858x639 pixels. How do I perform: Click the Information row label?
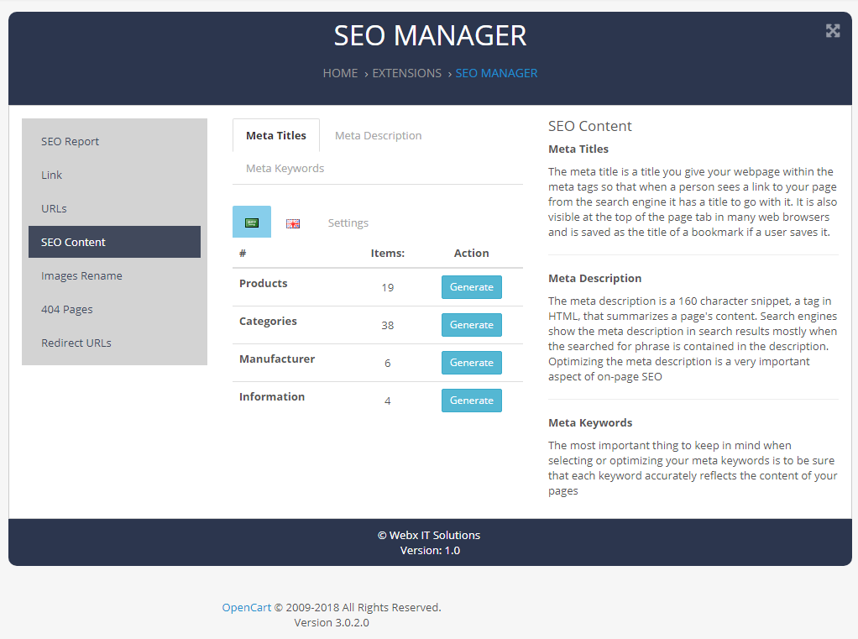(x=272, y=396)
